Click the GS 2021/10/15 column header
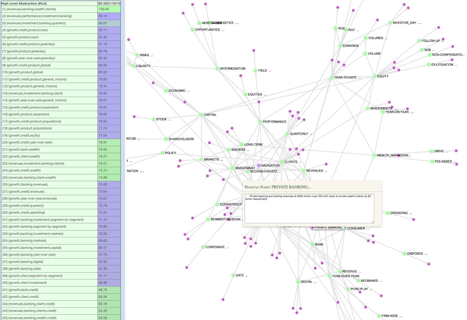 [109, 3]
